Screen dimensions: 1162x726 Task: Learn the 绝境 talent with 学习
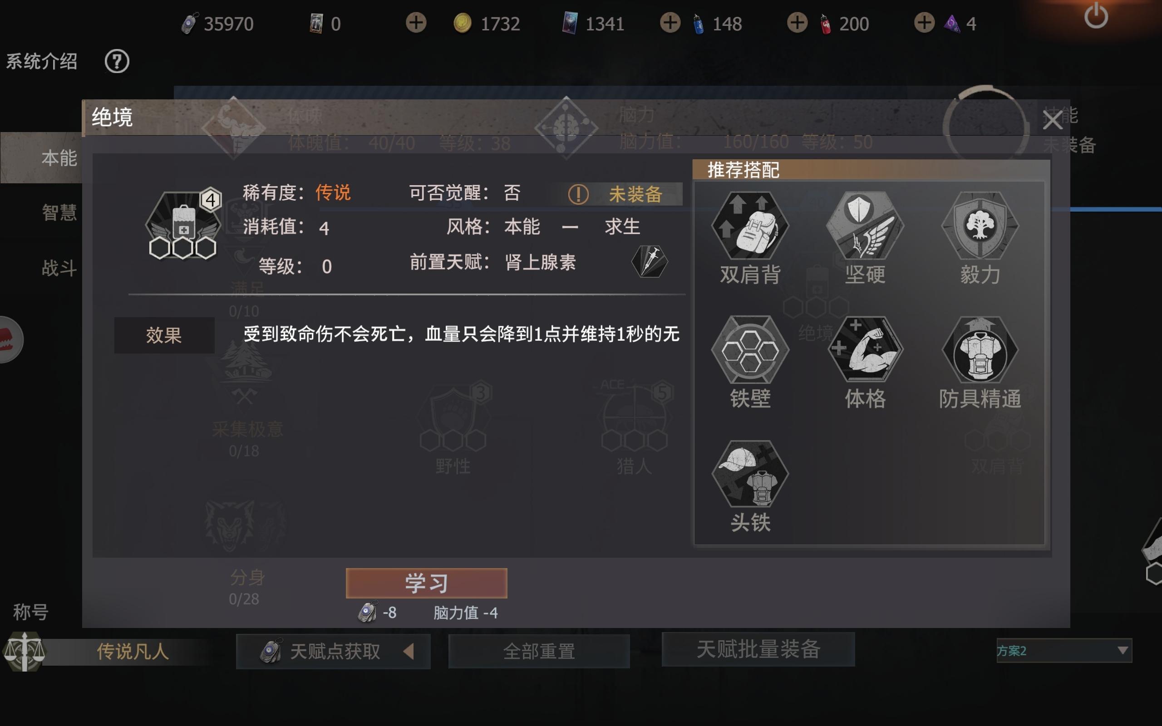426,583
